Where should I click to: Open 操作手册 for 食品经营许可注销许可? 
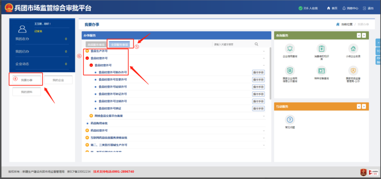pos(258,101)
